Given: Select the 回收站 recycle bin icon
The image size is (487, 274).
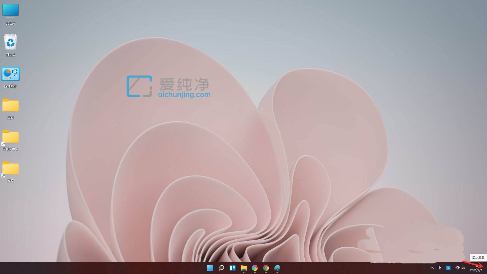Looking at the screenshot, I should [x=10, y=45].
